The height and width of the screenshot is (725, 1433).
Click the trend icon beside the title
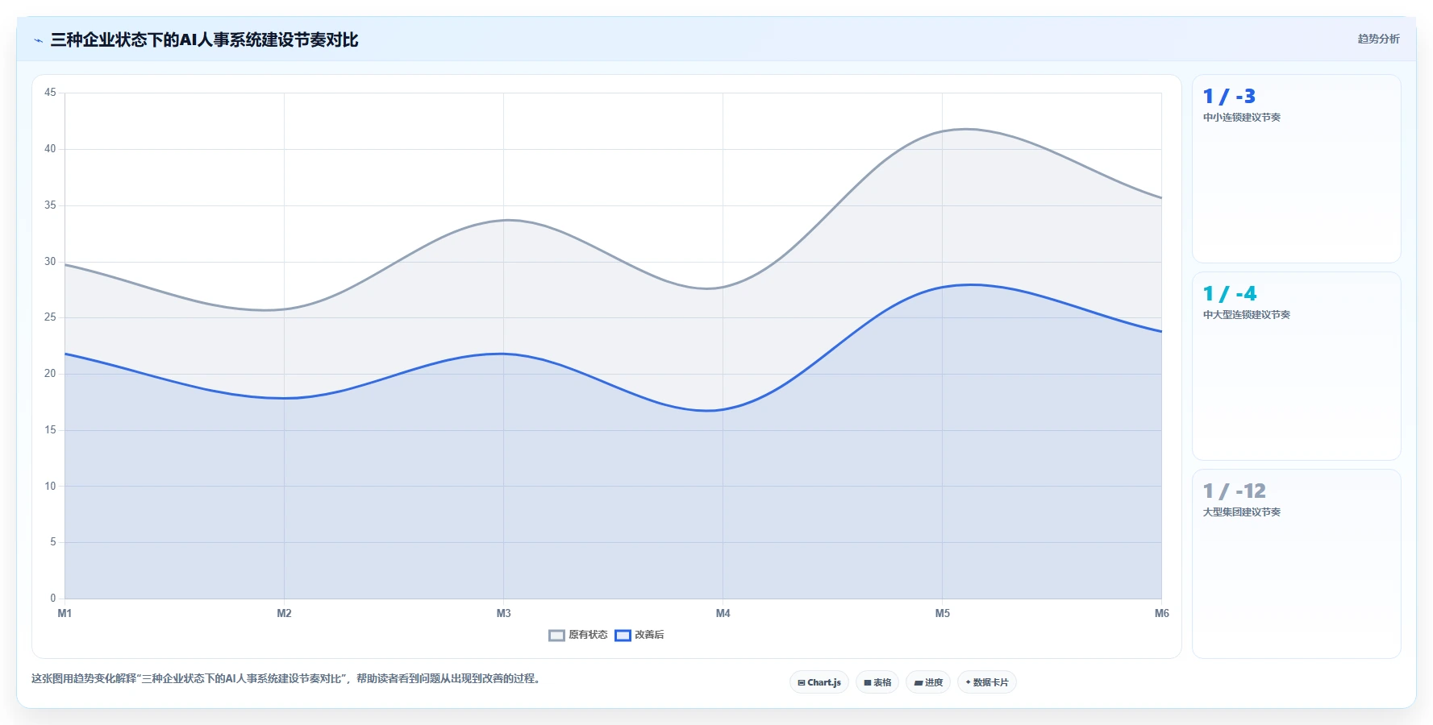coord(38,40)
